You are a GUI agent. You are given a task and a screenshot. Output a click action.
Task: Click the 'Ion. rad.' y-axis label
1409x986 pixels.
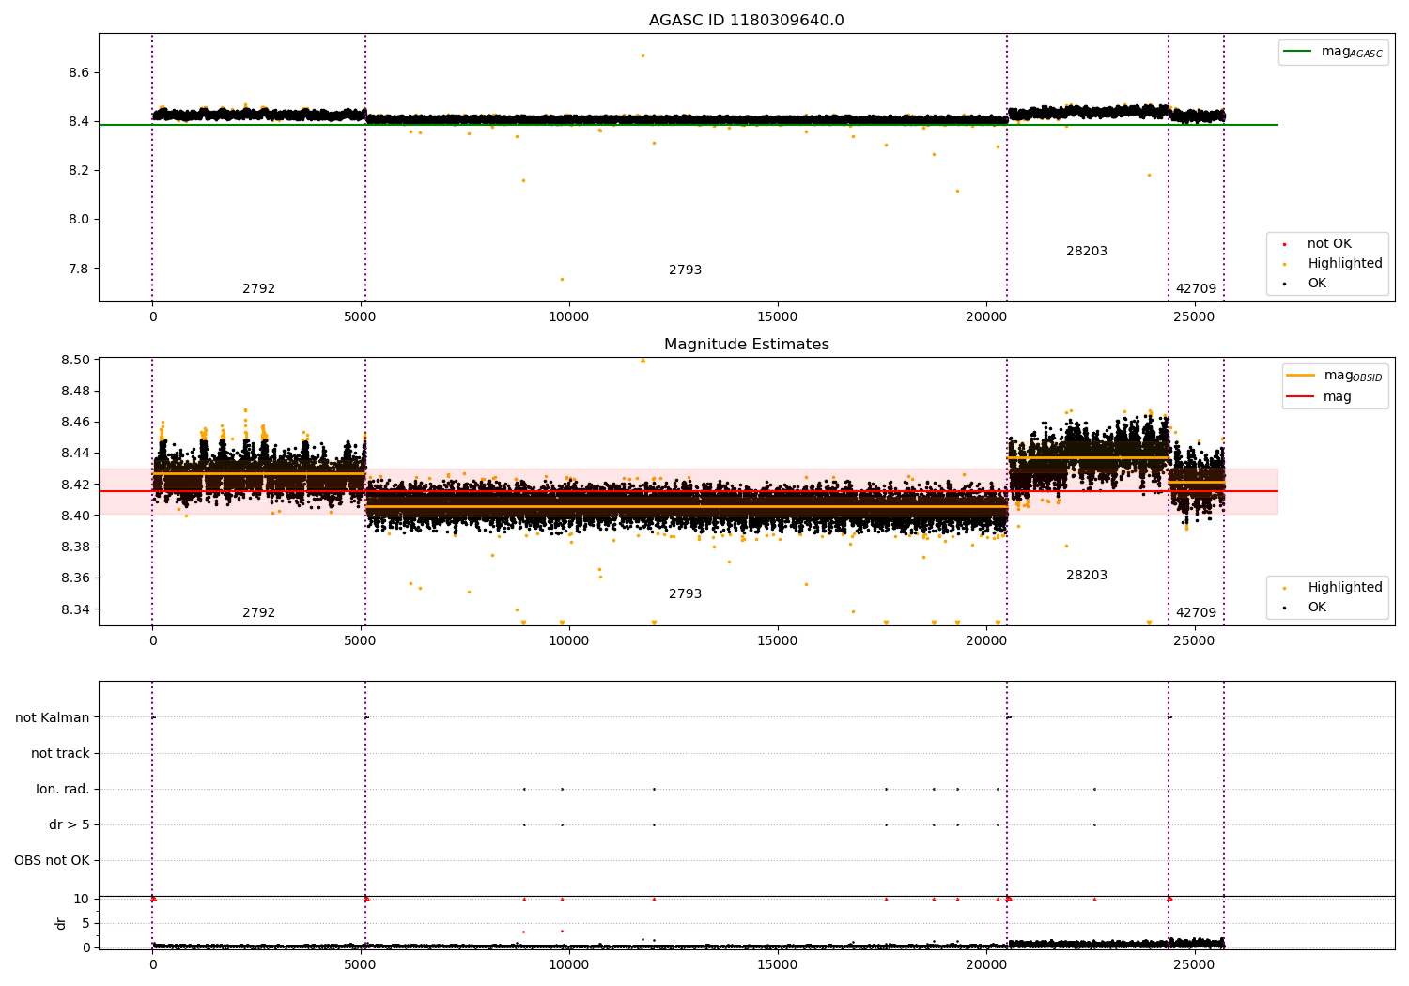(x=63, y=790)
